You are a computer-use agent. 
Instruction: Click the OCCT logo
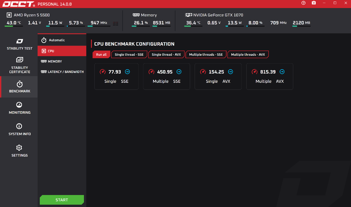(x=19, y=4)
